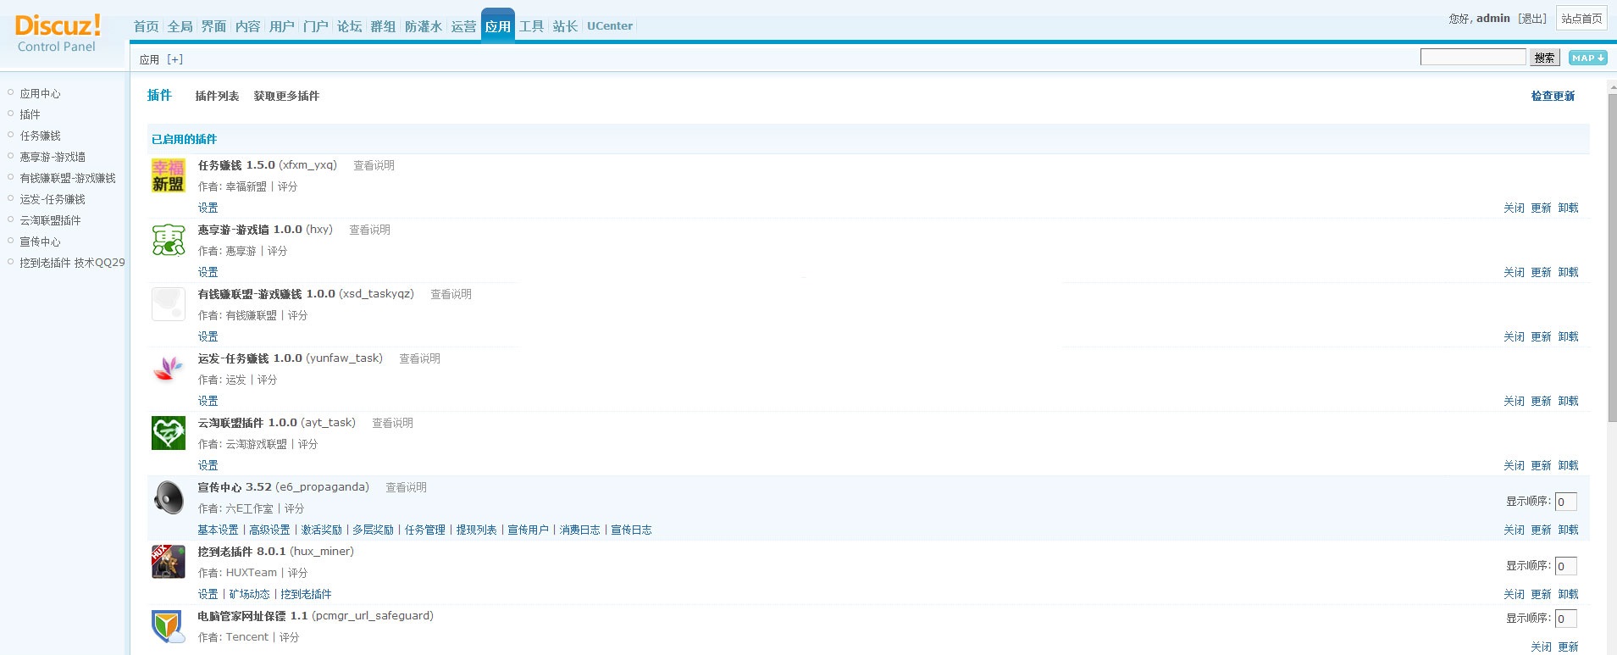
Task: Click the 云淘联盟 green heart icon
Action: (x=168, y=433)
